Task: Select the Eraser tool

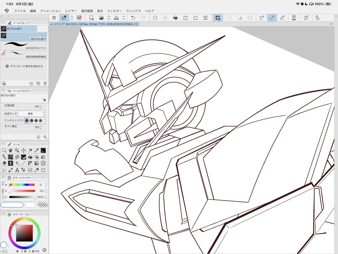Action: pyautogui.click(x=4, y=163)
